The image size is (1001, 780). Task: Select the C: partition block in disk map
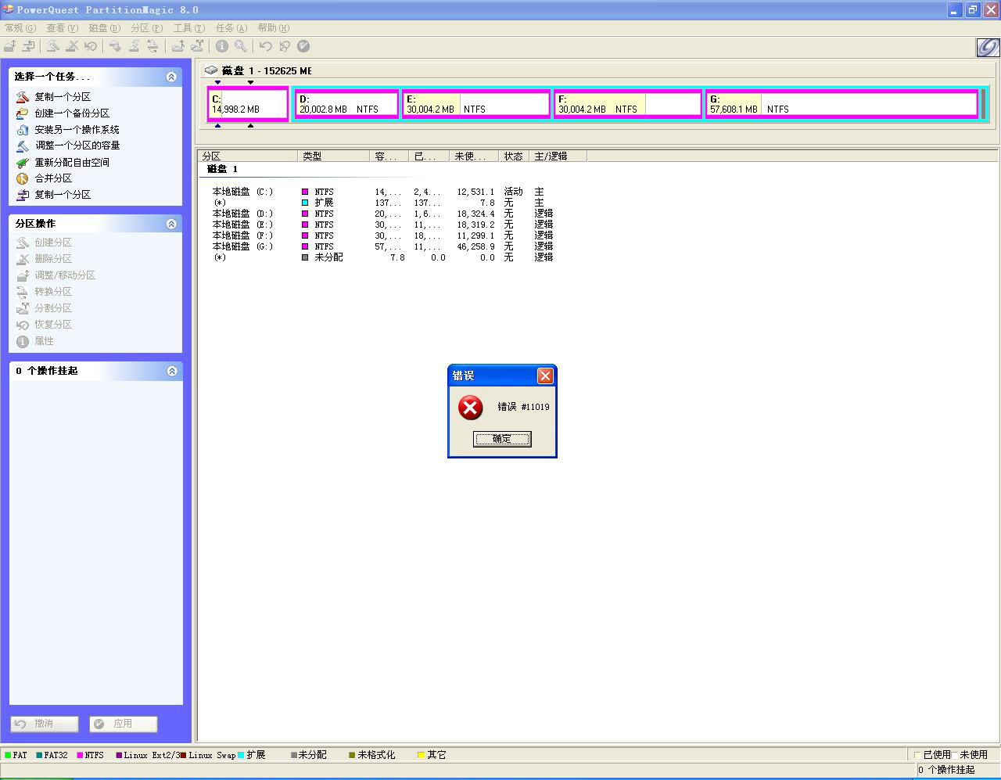[x=248, y=104]
